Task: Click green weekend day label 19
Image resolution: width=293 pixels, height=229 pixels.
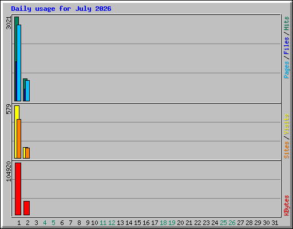Action: tap(172, 223)
